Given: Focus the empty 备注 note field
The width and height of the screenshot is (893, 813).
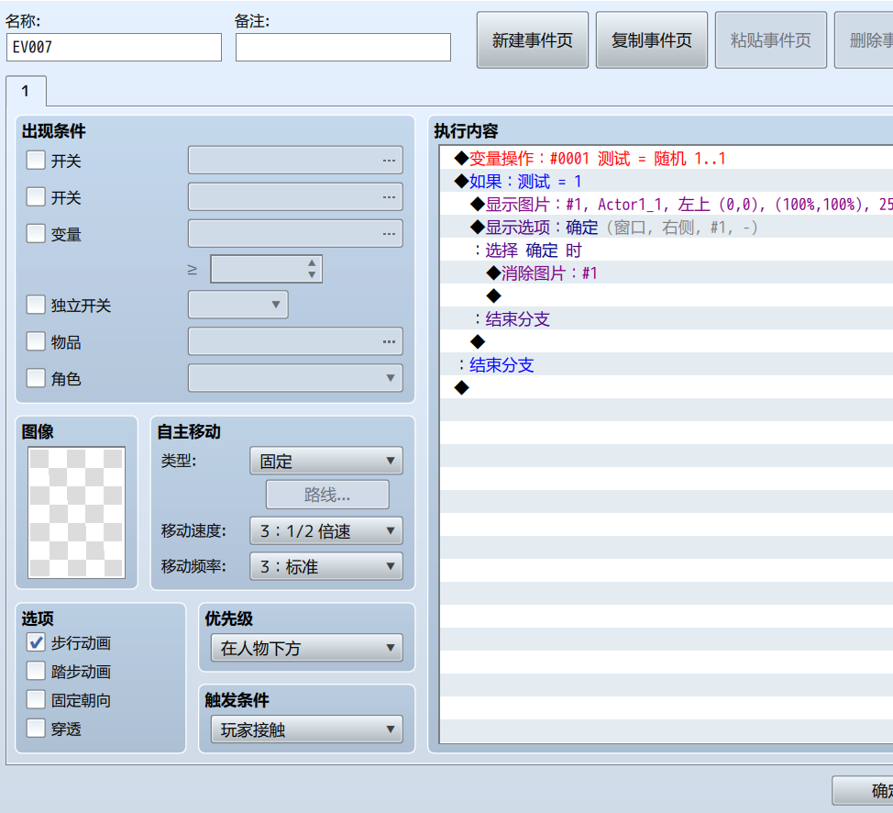Looking at the screenshot, I should (343, 47).
